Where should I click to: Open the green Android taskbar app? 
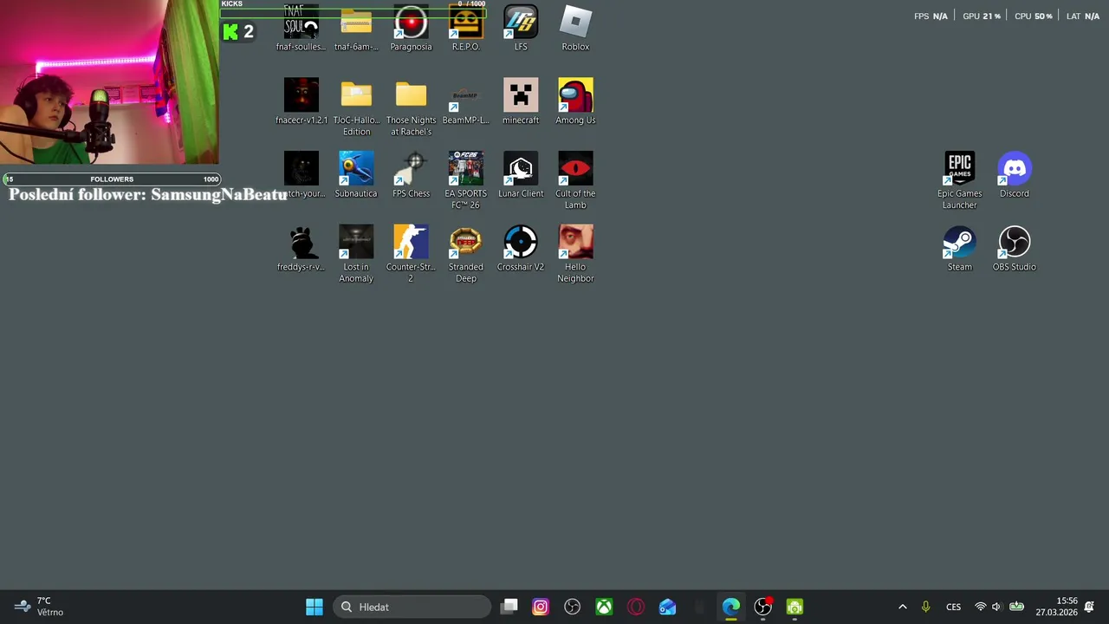point(794,607)
